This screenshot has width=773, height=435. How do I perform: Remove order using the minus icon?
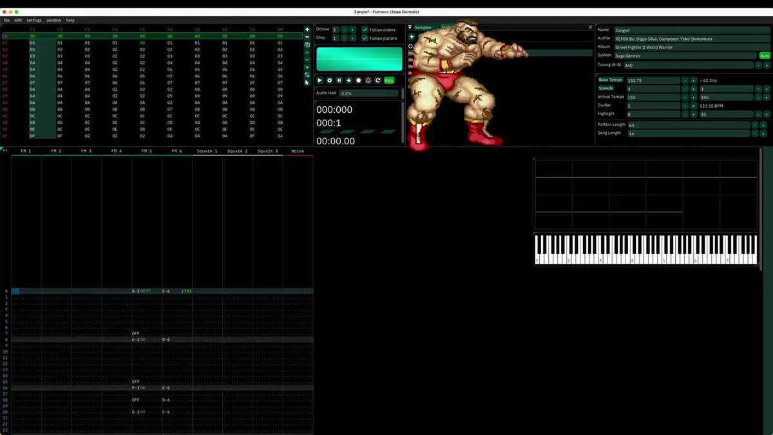(x=307, y=37)
